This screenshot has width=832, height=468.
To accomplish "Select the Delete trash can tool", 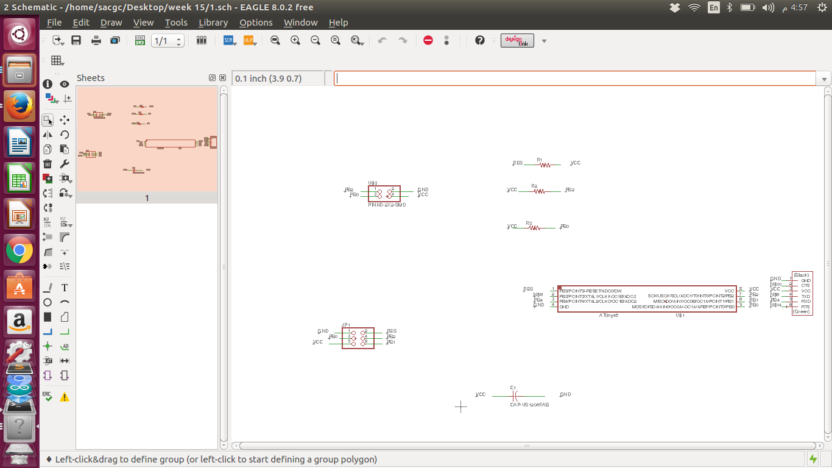I will [x=48, y=164].
